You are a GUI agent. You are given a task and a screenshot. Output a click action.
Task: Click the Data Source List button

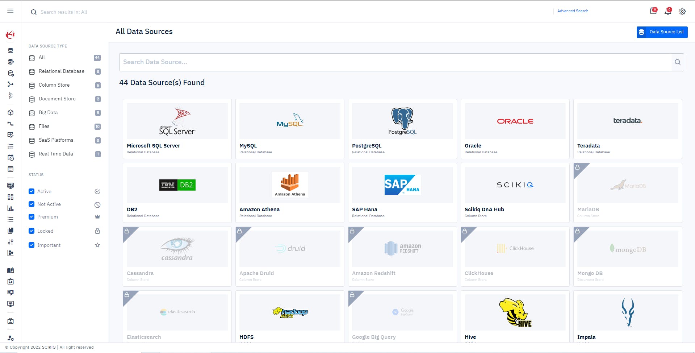tap(662, 32)
